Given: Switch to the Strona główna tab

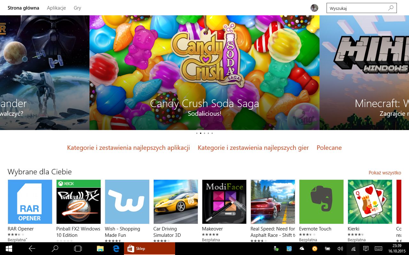Looking at the screenshot, I should point(23,8).
